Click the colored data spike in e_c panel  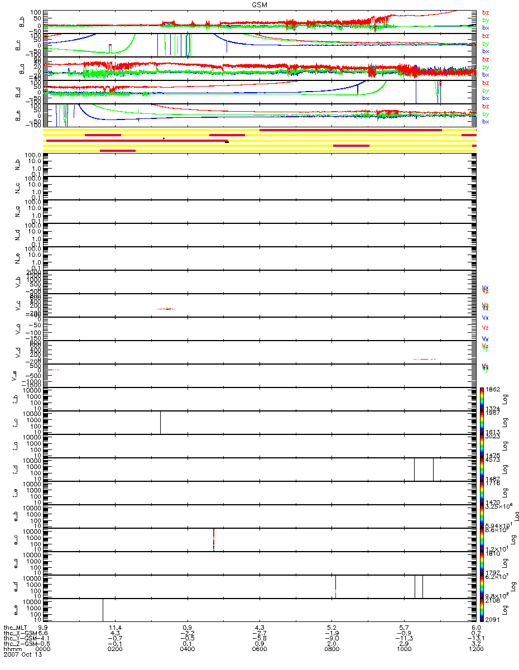214,539
